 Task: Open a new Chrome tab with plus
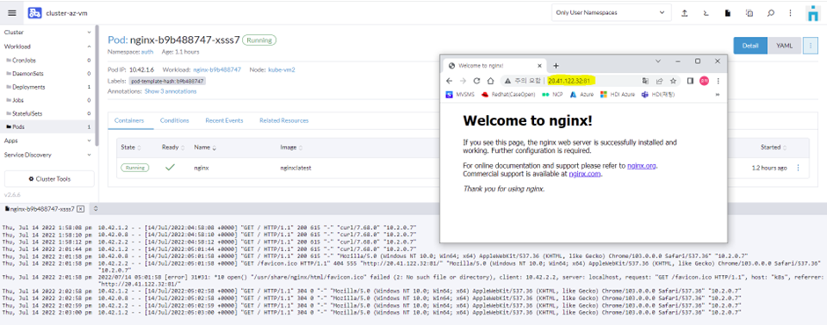[x=556, y=66]
